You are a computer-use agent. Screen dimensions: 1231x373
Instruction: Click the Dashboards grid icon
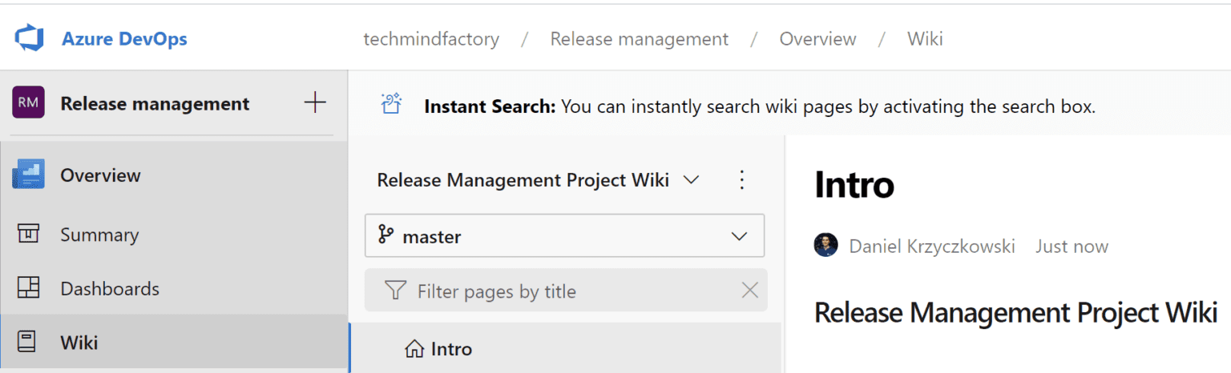(x=28, y=288)
